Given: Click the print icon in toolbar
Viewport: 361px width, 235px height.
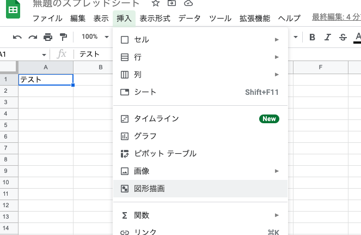Looking at the screenshot, I should [x=48, y=37].
